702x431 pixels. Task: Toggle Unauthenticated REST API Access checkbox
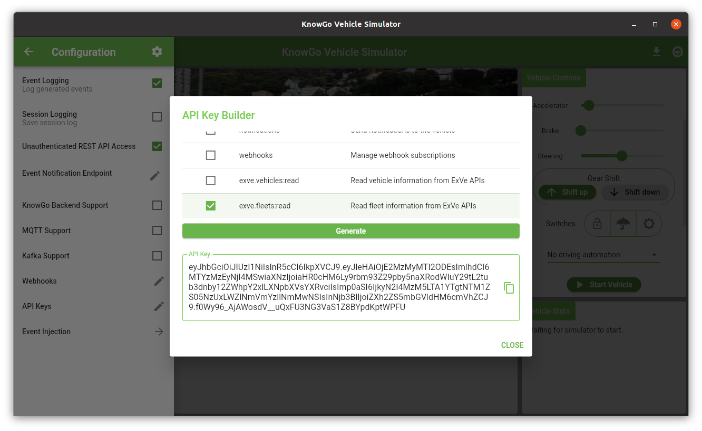coord(157,146)
